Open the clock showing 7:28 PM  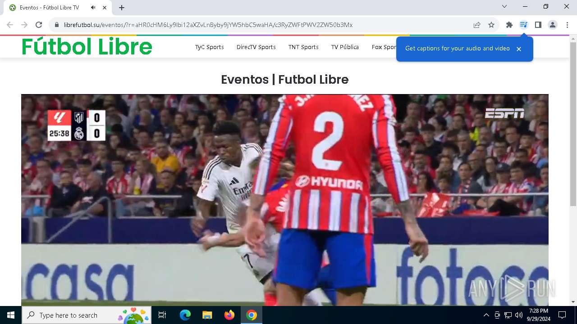pyautogui.click(x=539, y=315)
